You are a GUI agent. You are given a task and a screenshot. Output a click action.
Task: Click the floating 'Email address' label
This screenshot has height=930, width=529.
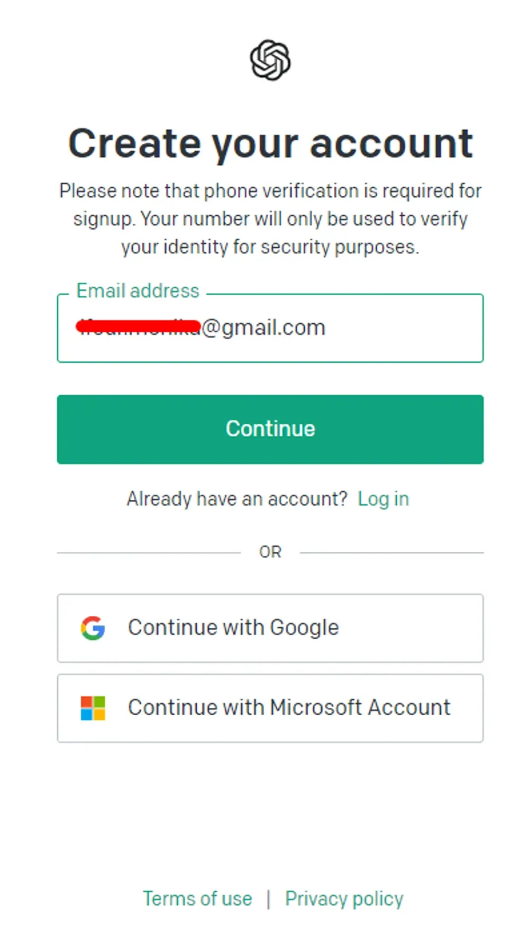pos(138,290)
